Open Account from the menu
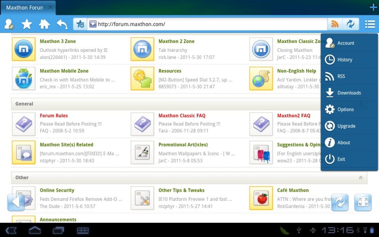Screen dimensions: 379x237 349,43
